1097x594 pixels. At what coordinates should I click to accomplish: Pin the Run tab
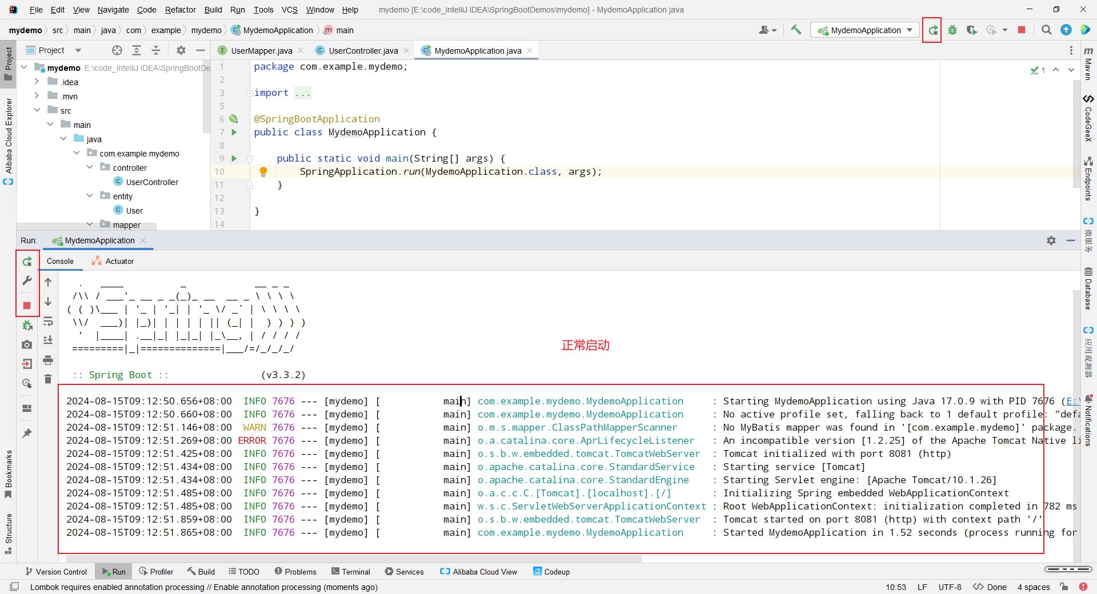[x=27, y=434]
